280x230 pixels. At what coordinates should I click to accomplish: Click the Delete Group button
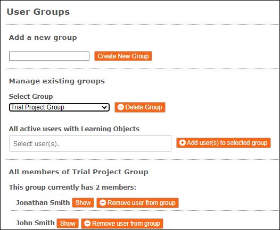140,107
